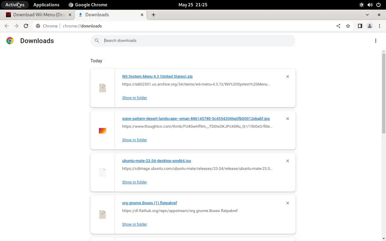Show ubuntu-mate iso in folder
Image resolution: width=386 pixels, height=241 pixels.
click(x=134, y=182)
